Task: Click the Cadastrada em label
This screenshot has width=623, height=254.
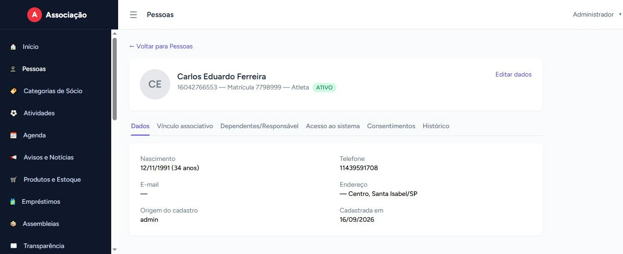Action: (x=361, y=210)
